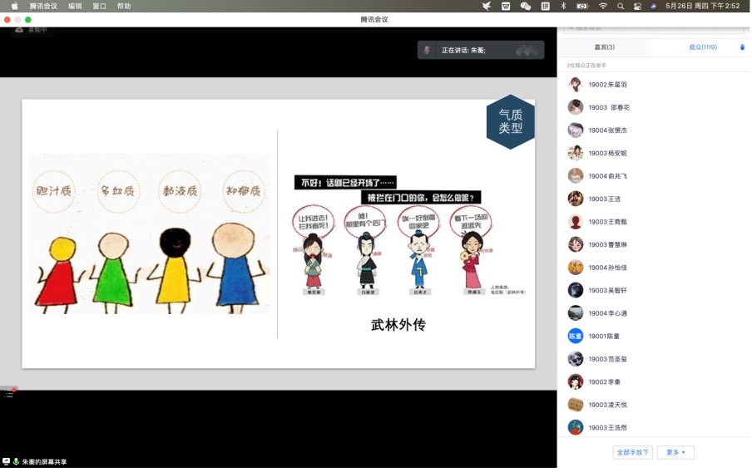752x472 pixels.
Task: Click the 多血质 circle label on slide
Action: pyautogui.click(x=117, y=191)
